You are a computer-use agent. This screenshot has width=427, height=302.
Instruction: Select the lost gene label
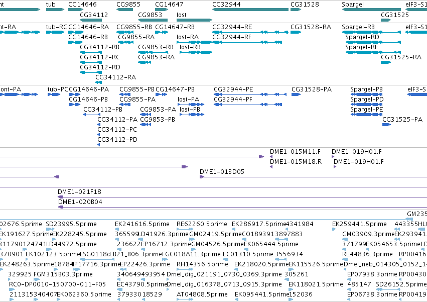click(181, 15)
